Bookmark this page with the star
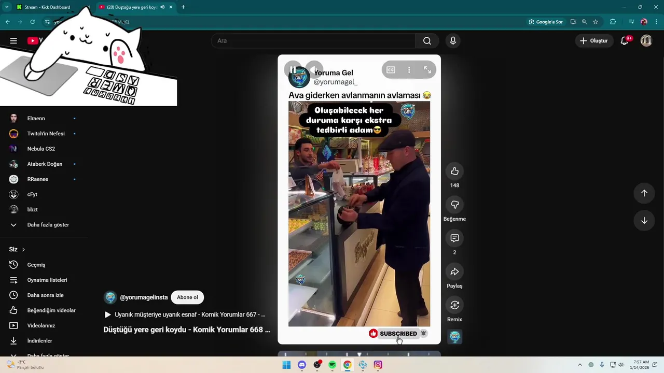This screenshot has width=664, height=373. (596, 22)
